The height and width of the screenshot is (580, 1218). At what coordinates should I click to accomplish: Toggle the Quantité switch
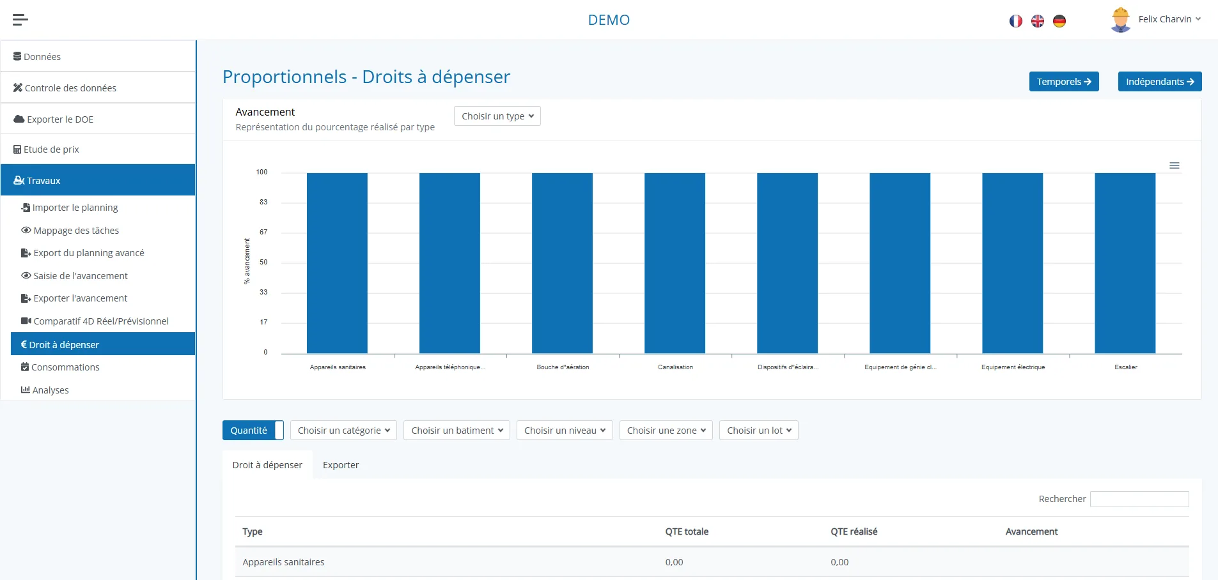tap(253, 431)
